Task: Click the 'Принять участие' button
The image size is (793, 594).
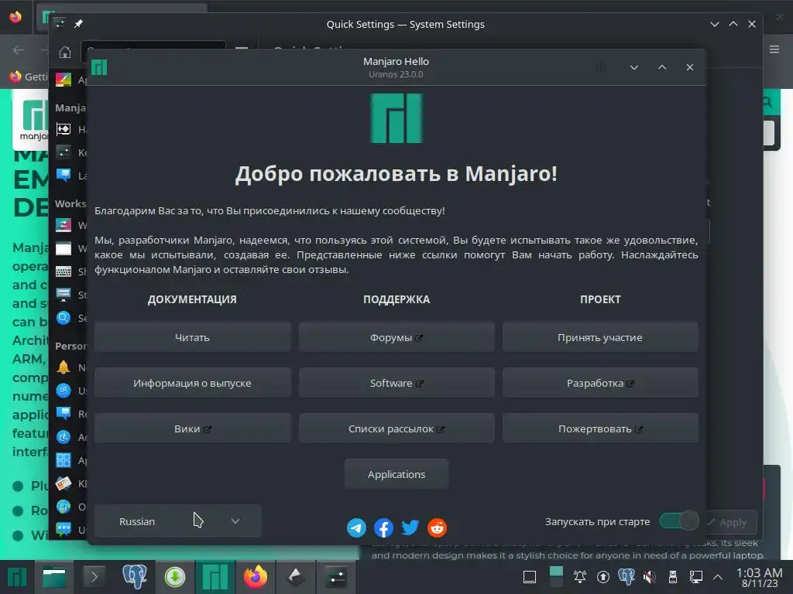Action: click(x=600, y=337)
